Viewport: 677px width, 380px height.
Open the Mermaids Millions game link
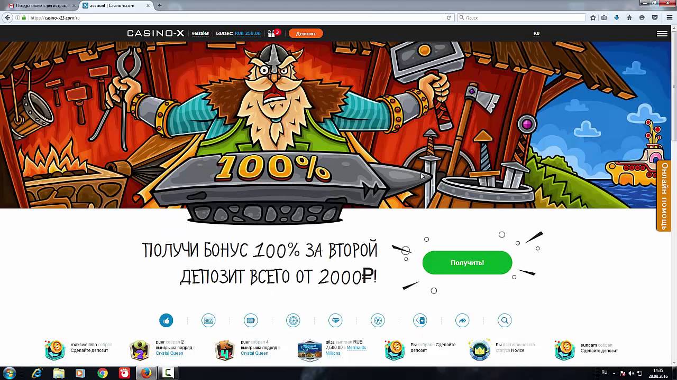click(x=345, y=350)
